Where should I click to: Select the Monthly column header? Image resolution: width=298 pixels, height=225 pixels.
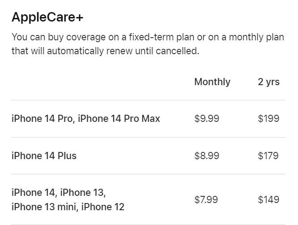click(212, 82)
